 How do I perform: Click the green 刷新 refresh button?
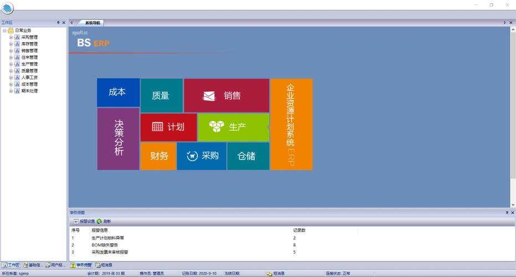coord(104,222)
